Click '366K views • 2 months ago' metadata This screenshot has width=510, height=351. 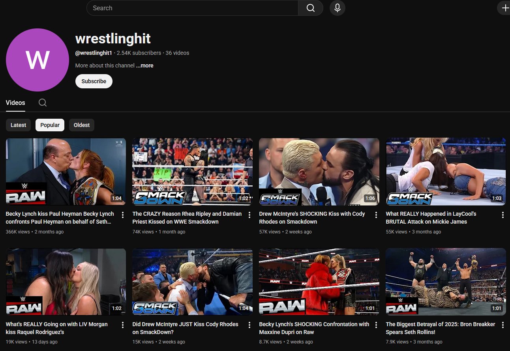35,232
